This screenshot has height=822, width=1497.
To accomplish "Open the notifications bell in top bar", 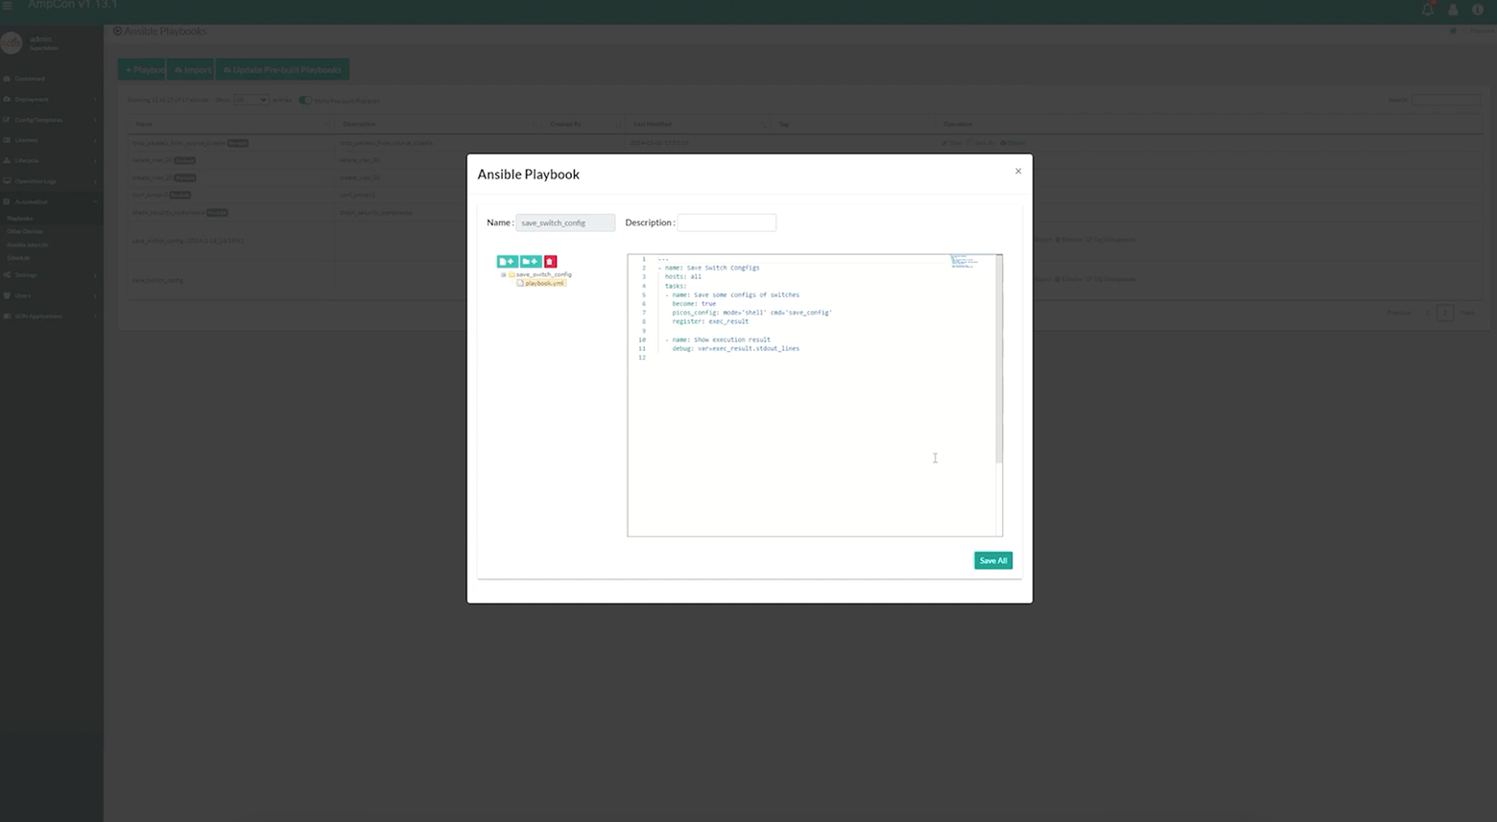I will click(1427, 9).
